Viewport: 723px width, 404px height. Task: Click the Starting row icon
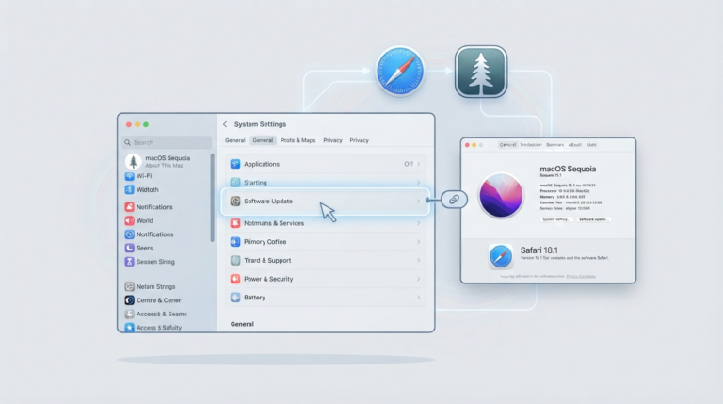[x=235, y=182]
